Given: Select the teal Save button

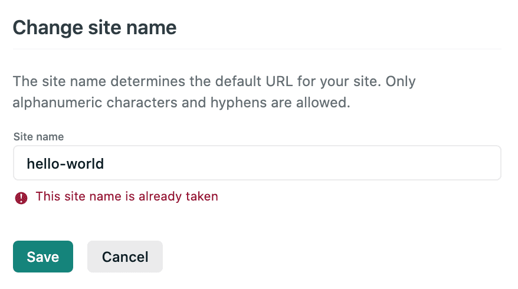Looking at the screenshot, I should pyautogui.click(x=43, y=257).
